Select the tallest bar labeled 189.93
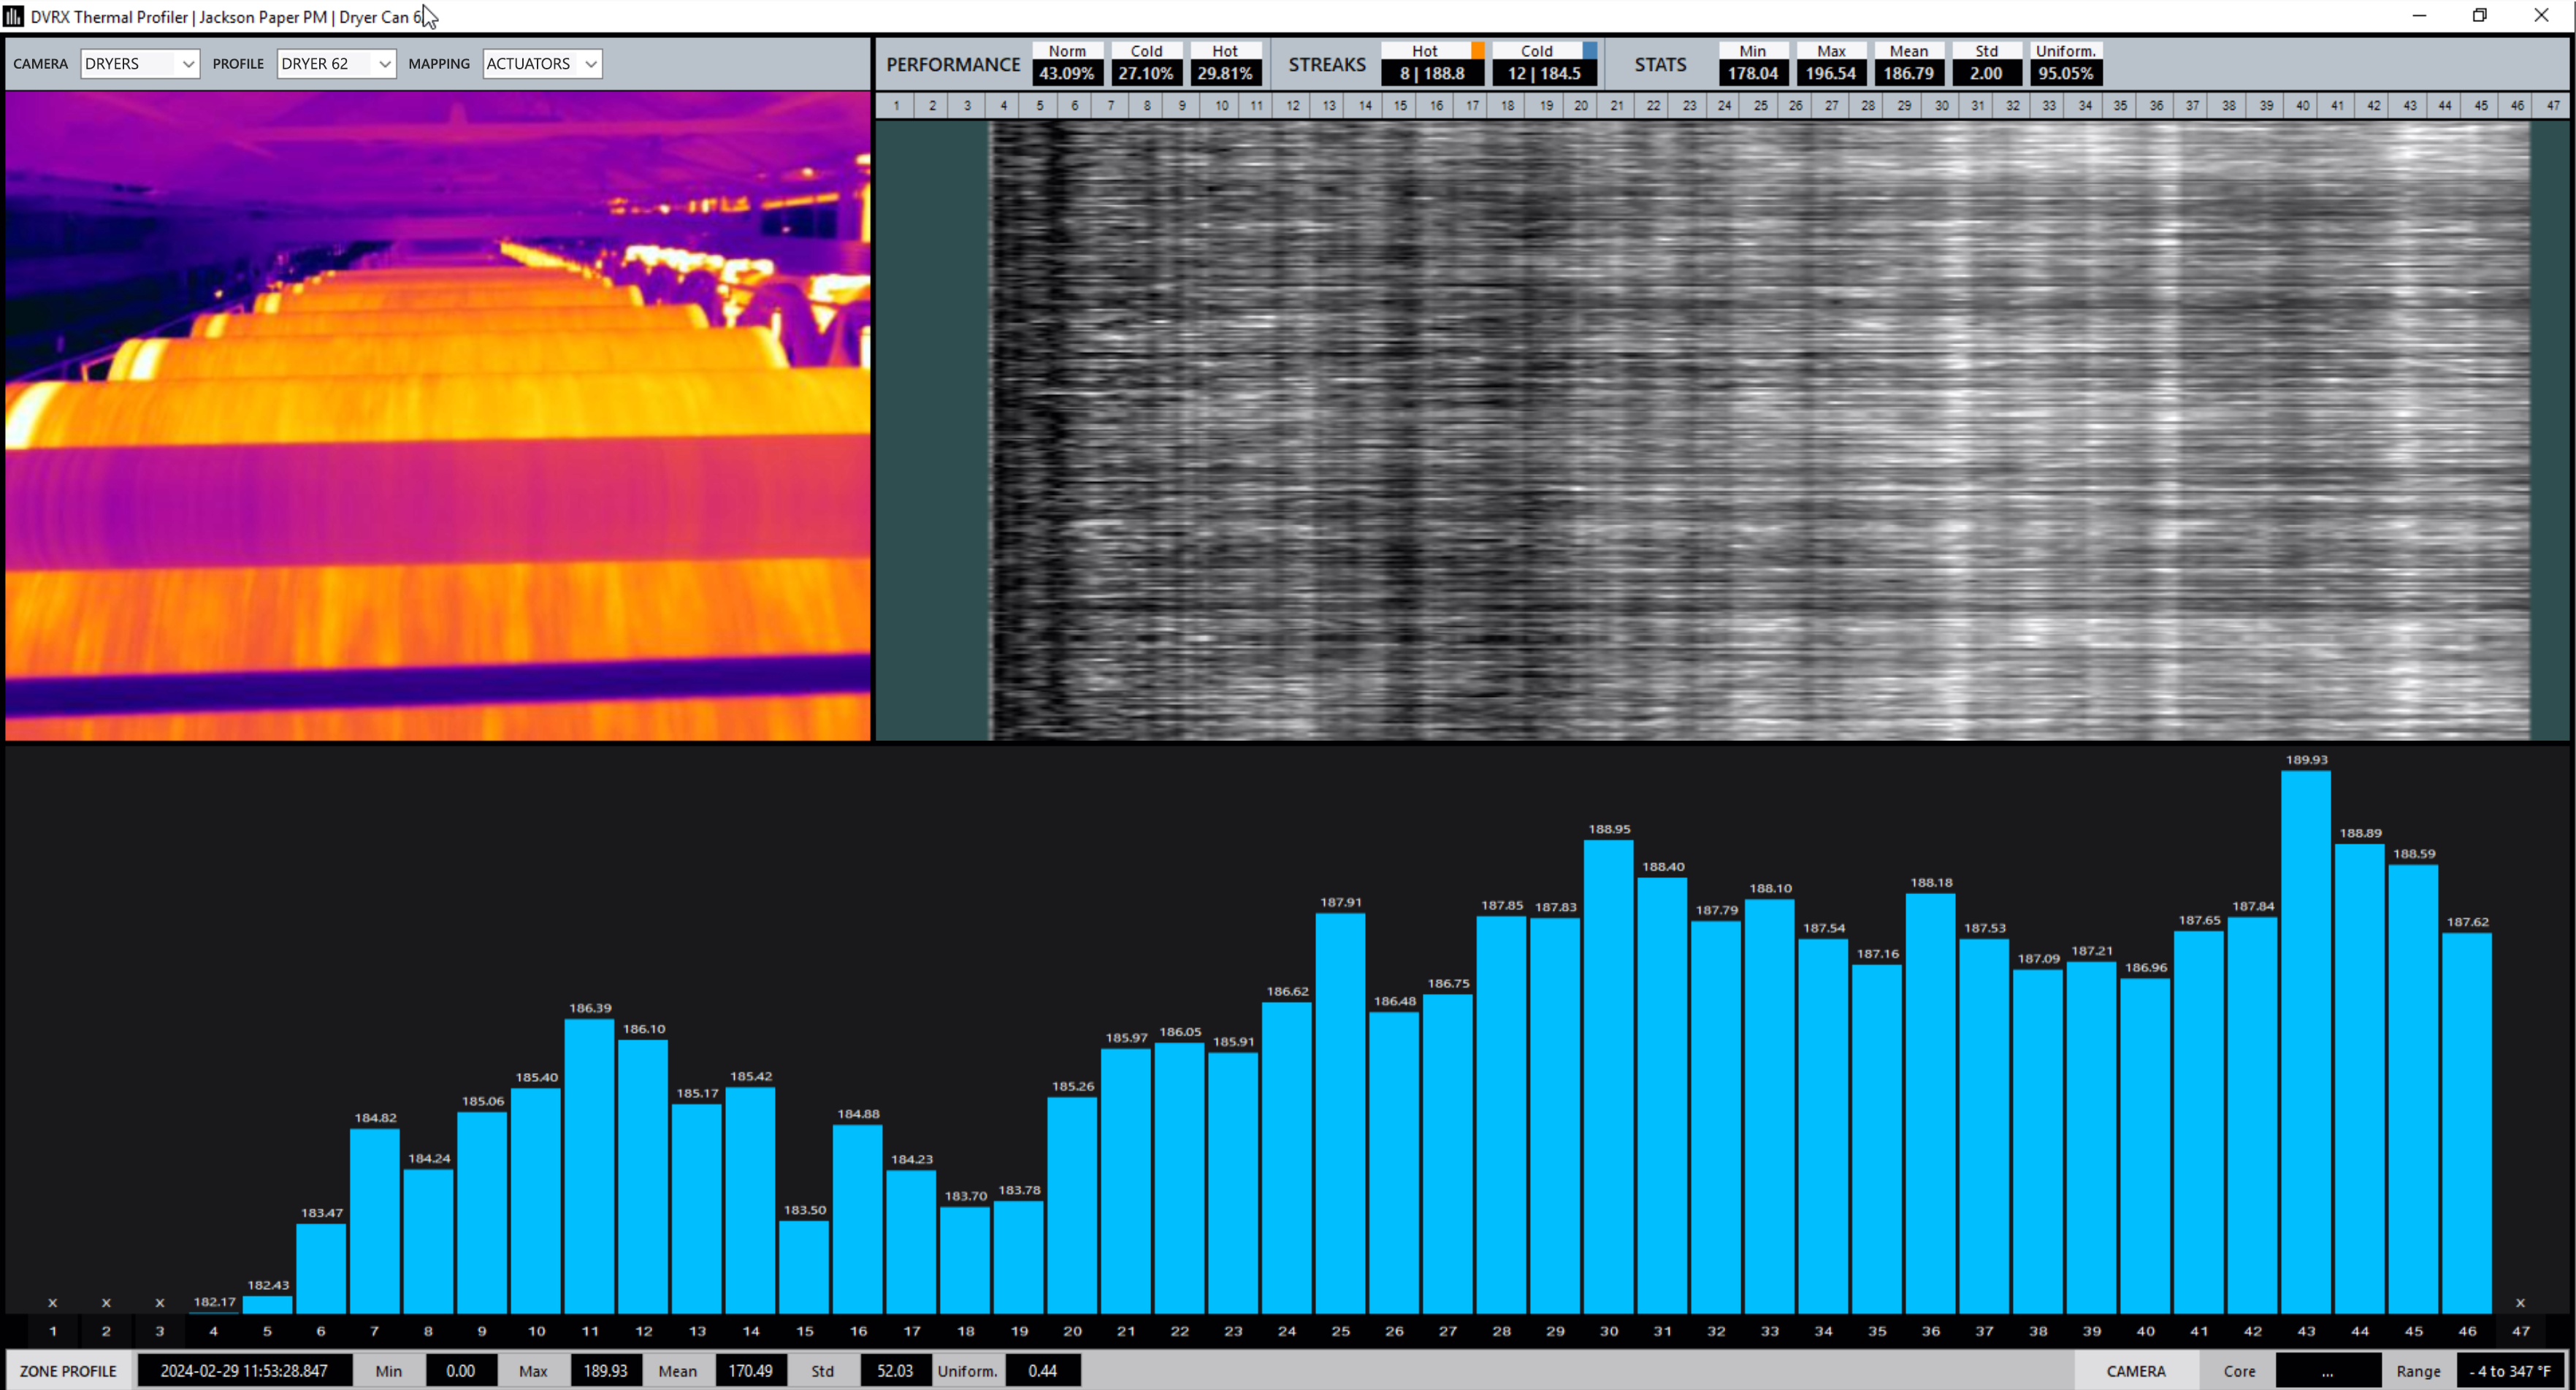Viewport: 2576px width, 1390px height. point(2306,1041)
